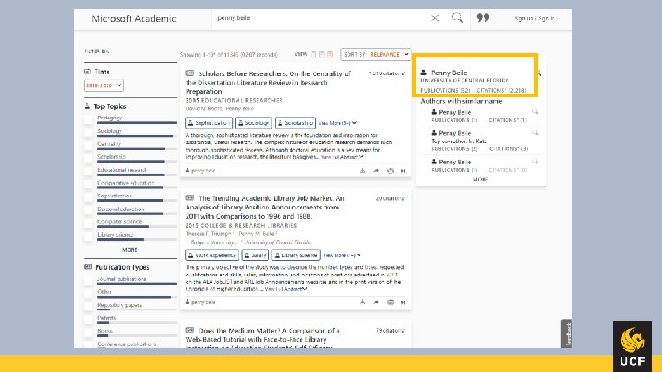662x372 pixels.
Task: Check the Computer science topic filter
Action: click(x=88, y=223)
